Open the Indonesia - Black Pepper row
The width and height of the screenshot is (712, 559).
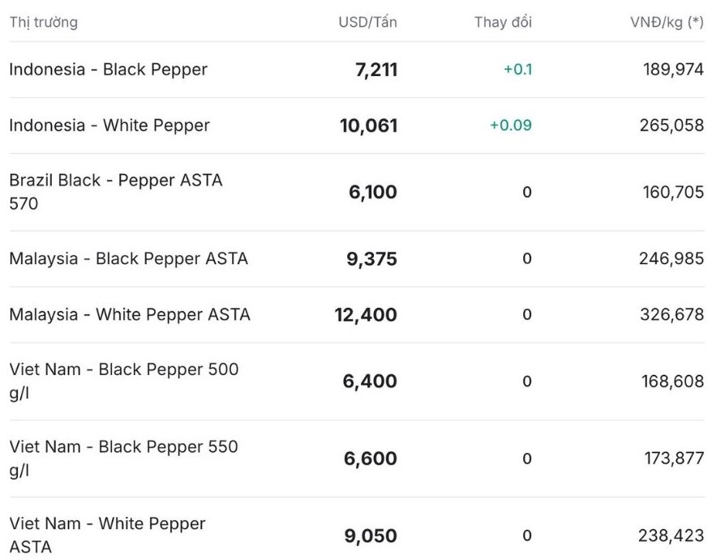(x=108, y=70)
